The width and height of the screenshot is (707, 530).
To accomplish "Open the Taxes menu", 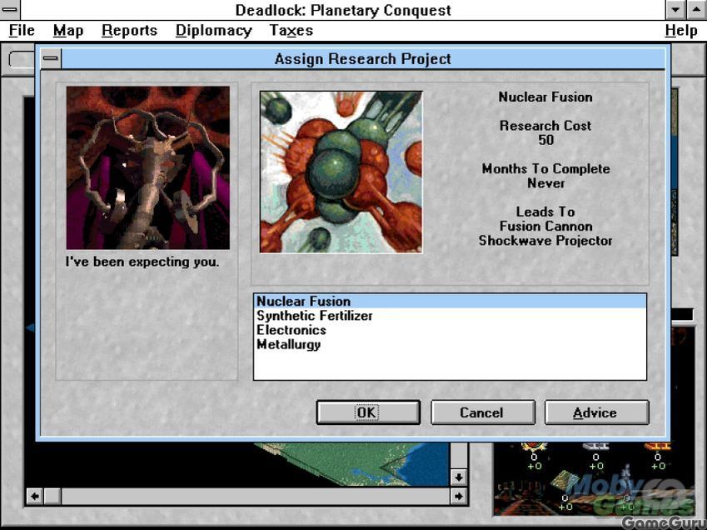I will click(x=291, y=30).
